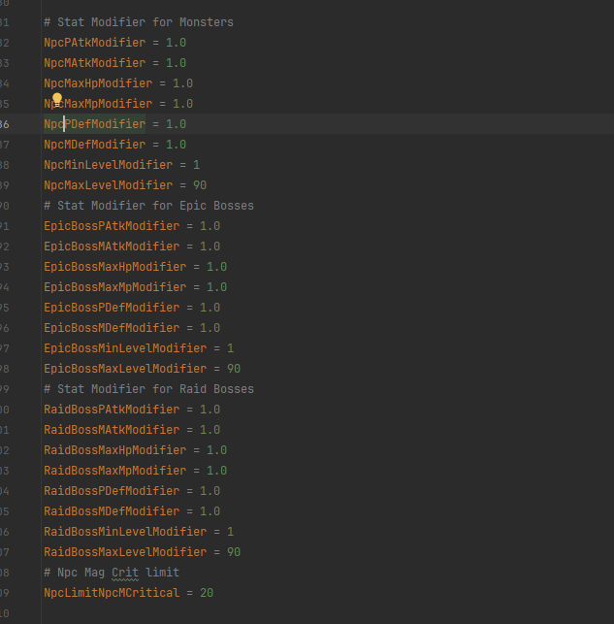The width and height of the screenshot is (614, 624).
Task: Click the NpcPAtkModifier key
Action: (95, 43)
